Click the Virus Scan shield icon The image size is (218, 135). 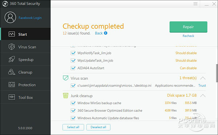tap(12, 47)
